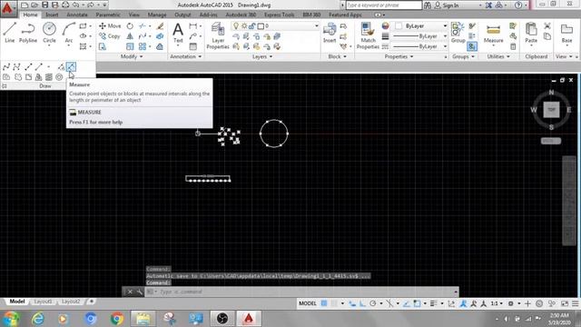This screenshot has height=327, width=581.
Task: Open the annotation scale 1:1 dropdown
Action: coord(497,303)
